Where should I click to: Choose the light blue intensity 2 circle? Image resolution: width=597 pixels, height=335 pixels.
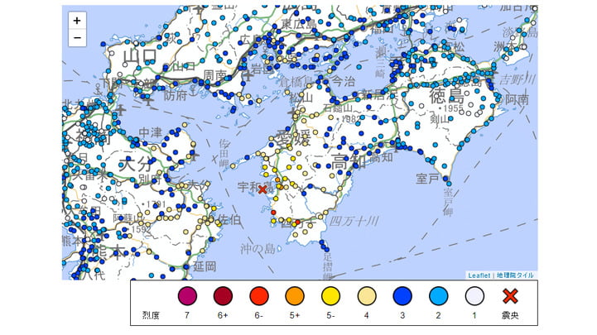[x=439, y=295]
